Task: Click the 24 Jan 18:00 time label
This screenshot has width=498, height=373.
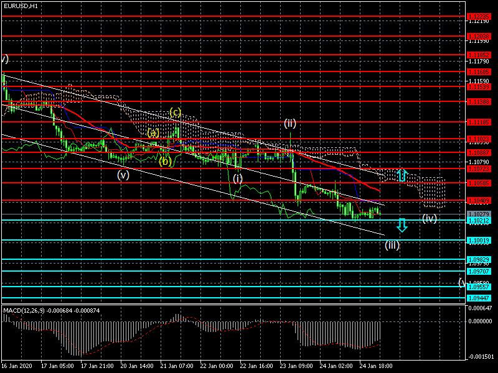Action: [377, 366]
